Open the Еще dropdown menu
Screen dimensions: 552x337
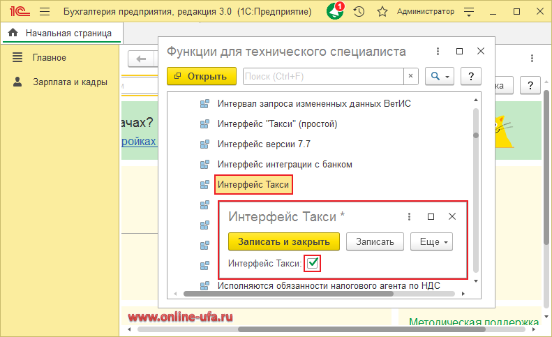click(x=431, y=241)
